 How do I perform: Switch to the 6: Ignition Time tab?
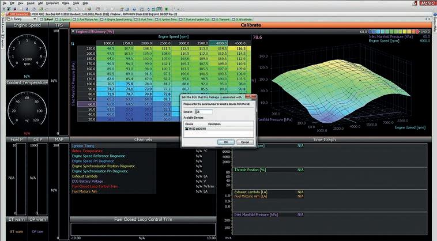point(166,19)
